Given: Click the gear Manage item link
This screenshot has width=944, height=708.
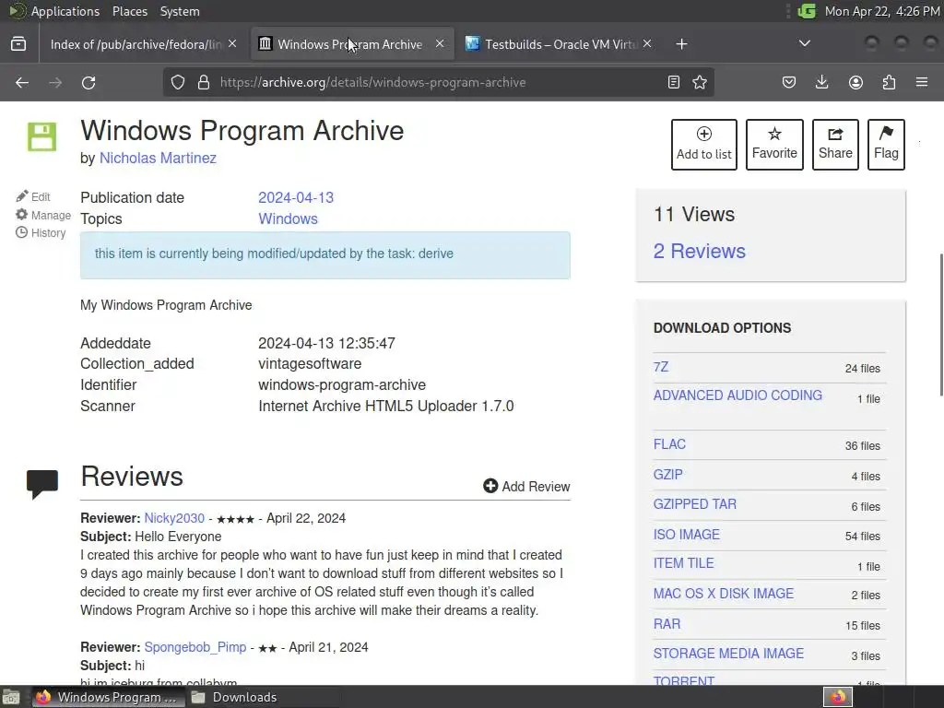Looking at the screenshot, I should coord(43,215).
